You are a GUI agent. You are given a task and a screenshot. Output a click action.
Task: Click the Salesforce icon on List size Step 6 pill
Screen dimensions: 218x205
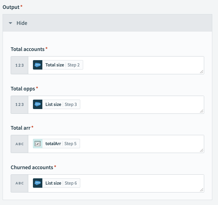pos(37,183)
